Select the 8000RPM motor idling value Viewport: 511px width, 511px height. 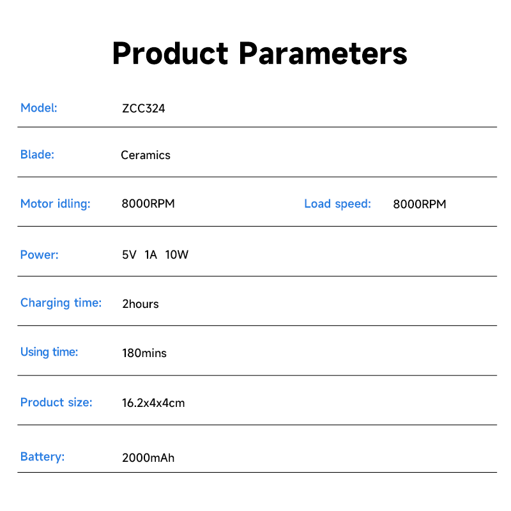pyautogui.click(x=148, y=204)
